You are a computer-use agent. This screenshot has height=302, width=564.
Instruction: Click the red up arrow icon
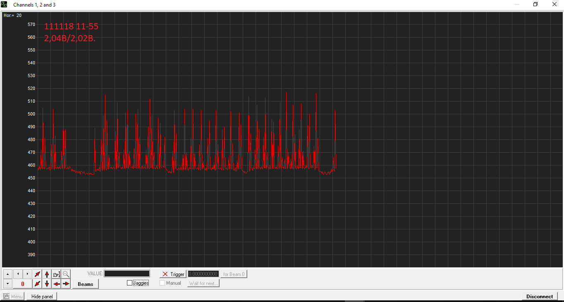coord(47,274)
